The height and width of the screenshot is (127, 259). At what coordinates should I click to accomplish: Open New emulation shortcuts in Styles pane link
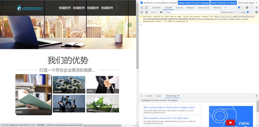166,118
